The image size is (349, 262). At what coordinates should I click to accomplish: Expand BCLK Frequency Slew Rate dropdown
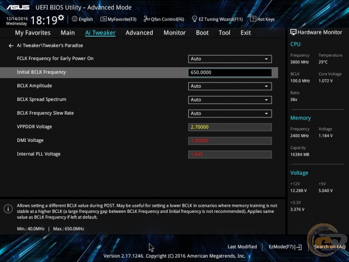(230, 114)
